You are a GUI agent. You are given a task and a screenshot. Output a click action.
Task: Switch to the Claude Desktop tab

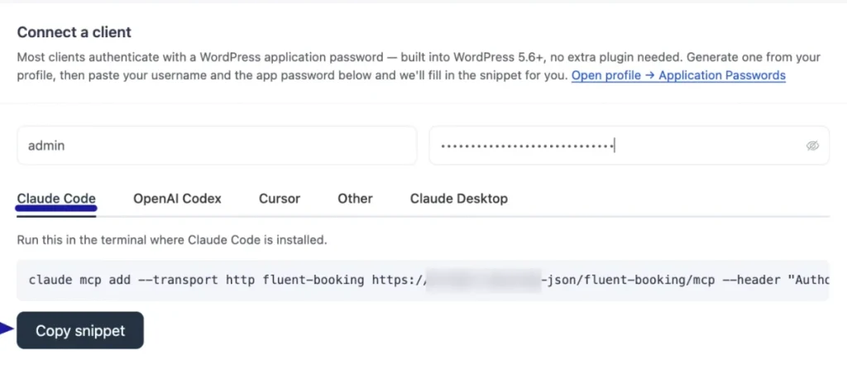click(458, 199)
